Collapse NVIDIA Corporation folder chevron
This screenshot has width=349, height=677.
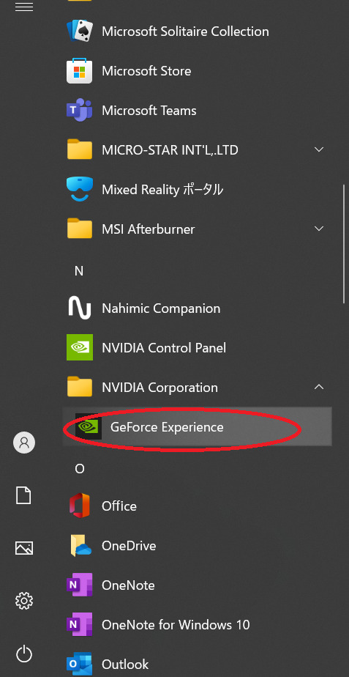point(319,387)
